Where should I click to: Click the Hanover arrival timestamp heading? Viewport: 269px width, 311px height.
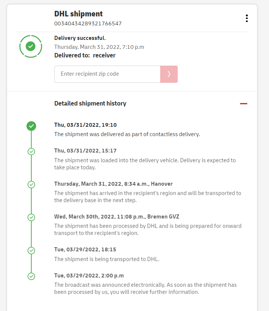[x=113, y=184]
